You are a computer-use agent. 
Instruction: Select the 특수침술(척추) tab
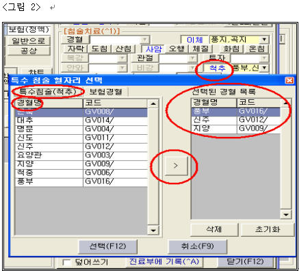pyautogui.click(x=48, y=92)
